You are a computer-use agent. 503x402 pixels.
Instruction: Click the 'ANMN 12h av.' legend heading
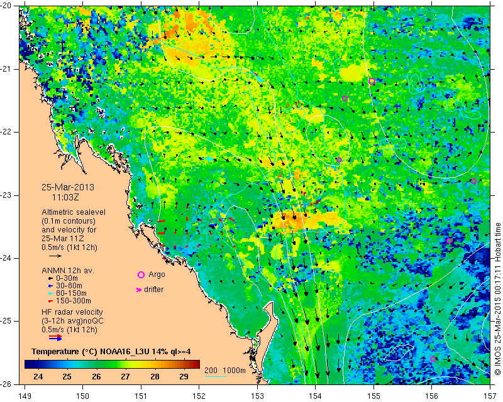click(68, 271)
